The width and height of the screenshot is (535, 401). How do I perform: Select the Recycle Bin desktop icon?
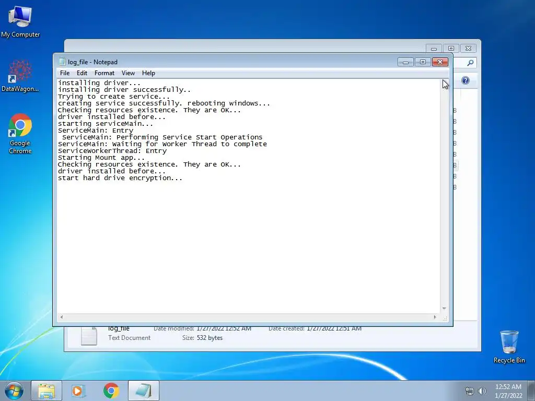click(x=509, y=347)
